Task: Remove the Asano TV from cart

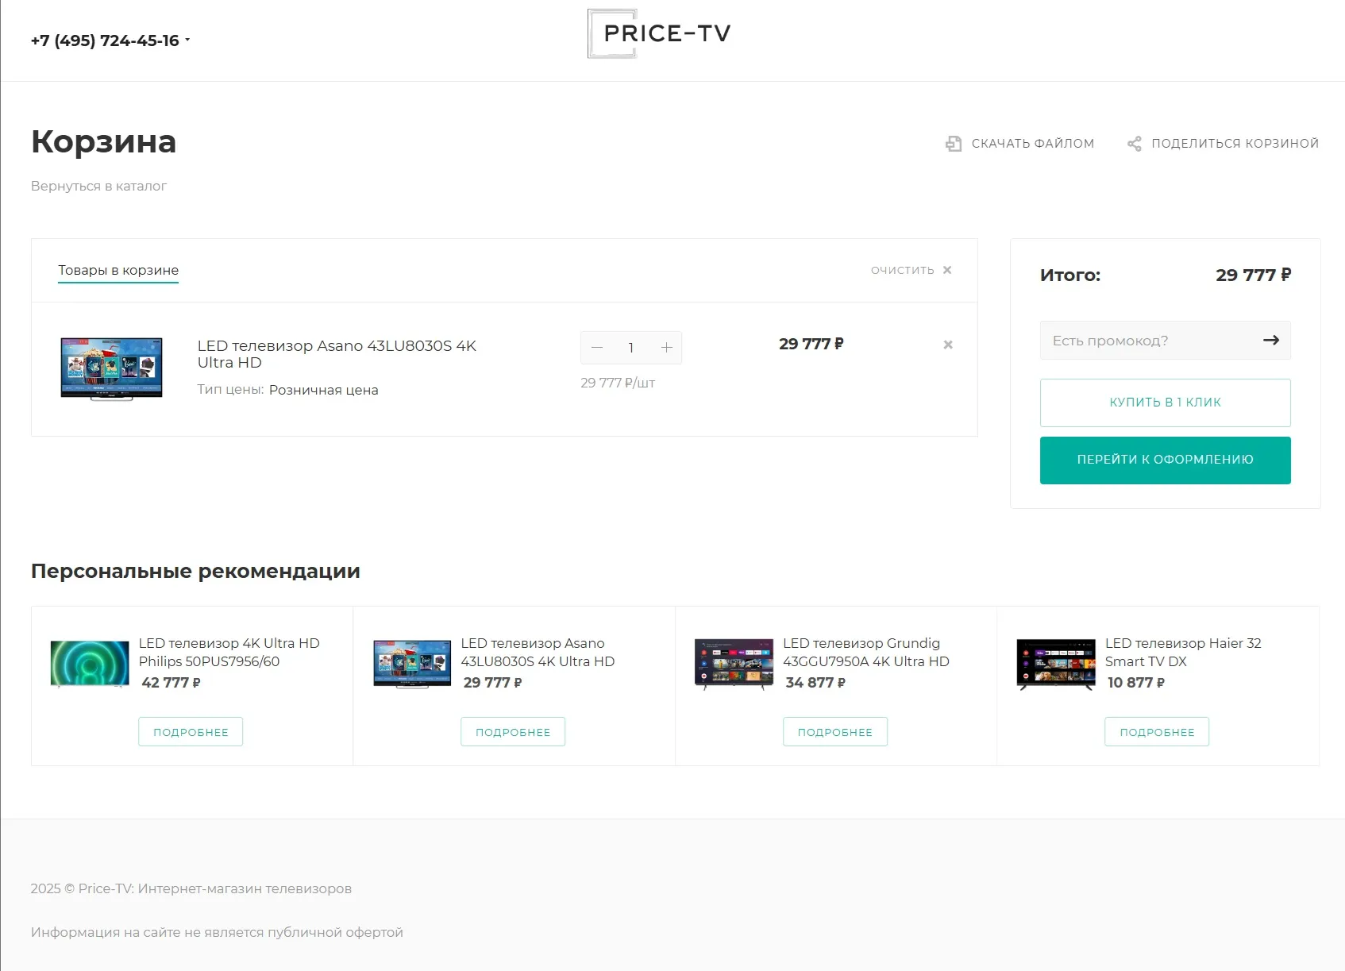Action: click(x=947, y=345)
